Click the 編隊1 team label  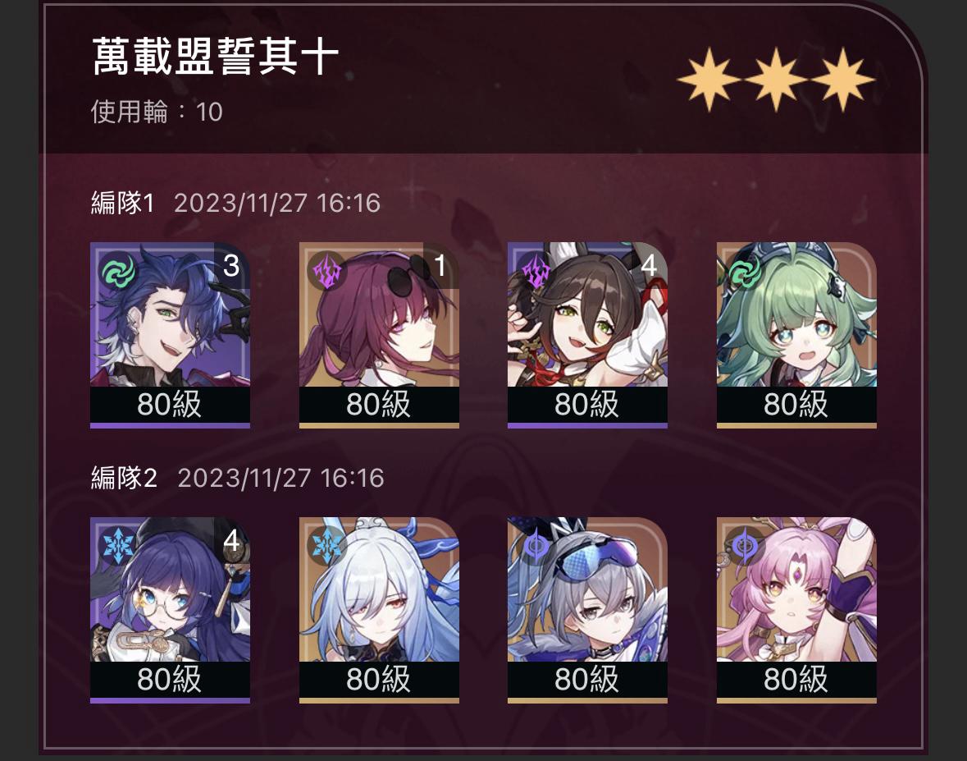(122, 203)
